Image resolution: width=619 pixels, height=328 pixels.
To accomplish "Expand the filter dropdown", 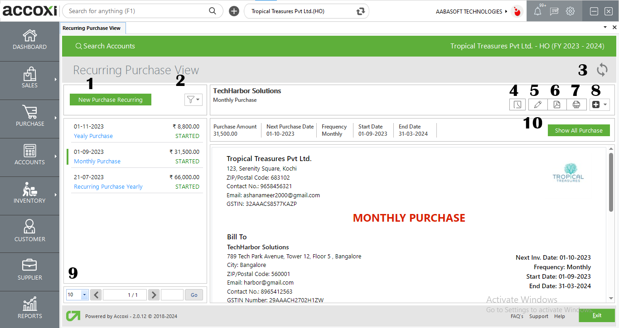I will tap(193, 100).
